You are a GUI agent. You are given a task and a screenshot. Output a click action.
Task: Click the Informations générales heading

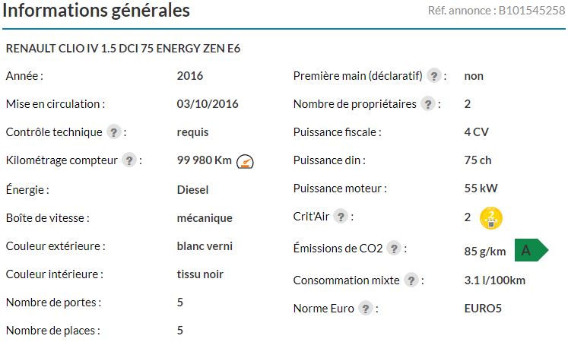pos(96,10)
